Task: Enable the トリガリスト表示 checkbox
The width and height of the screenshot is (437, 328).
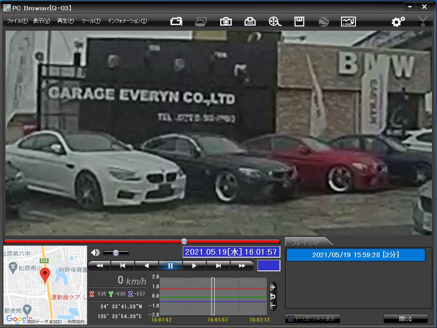Action: 291,319
